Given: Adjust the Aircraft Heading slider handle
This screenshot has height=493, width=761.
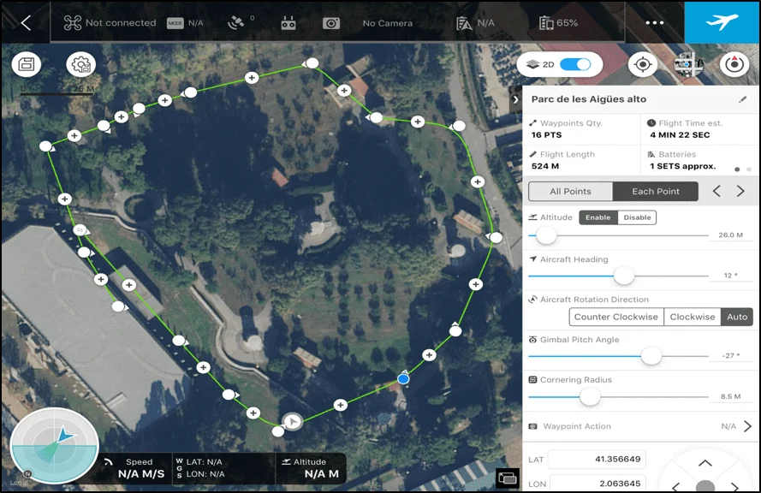Looking at the screenshot, I should point(624,276).
